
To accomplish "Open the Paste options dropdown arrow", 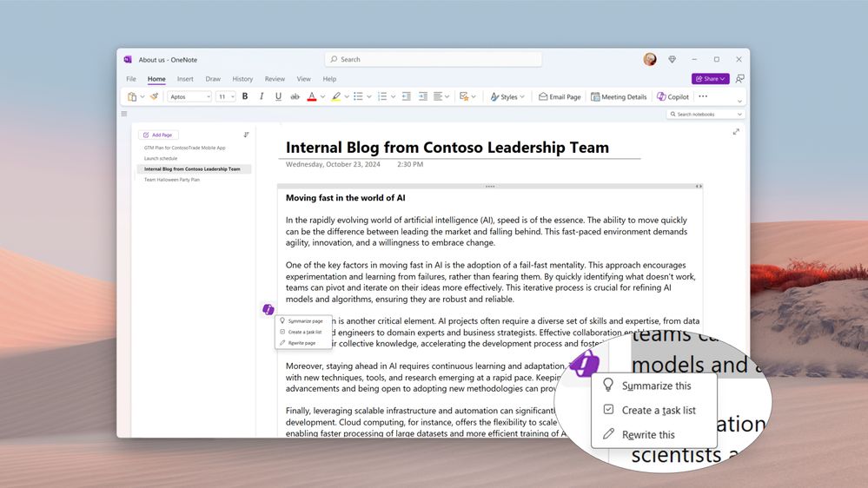I will click(x=142, y=97).
